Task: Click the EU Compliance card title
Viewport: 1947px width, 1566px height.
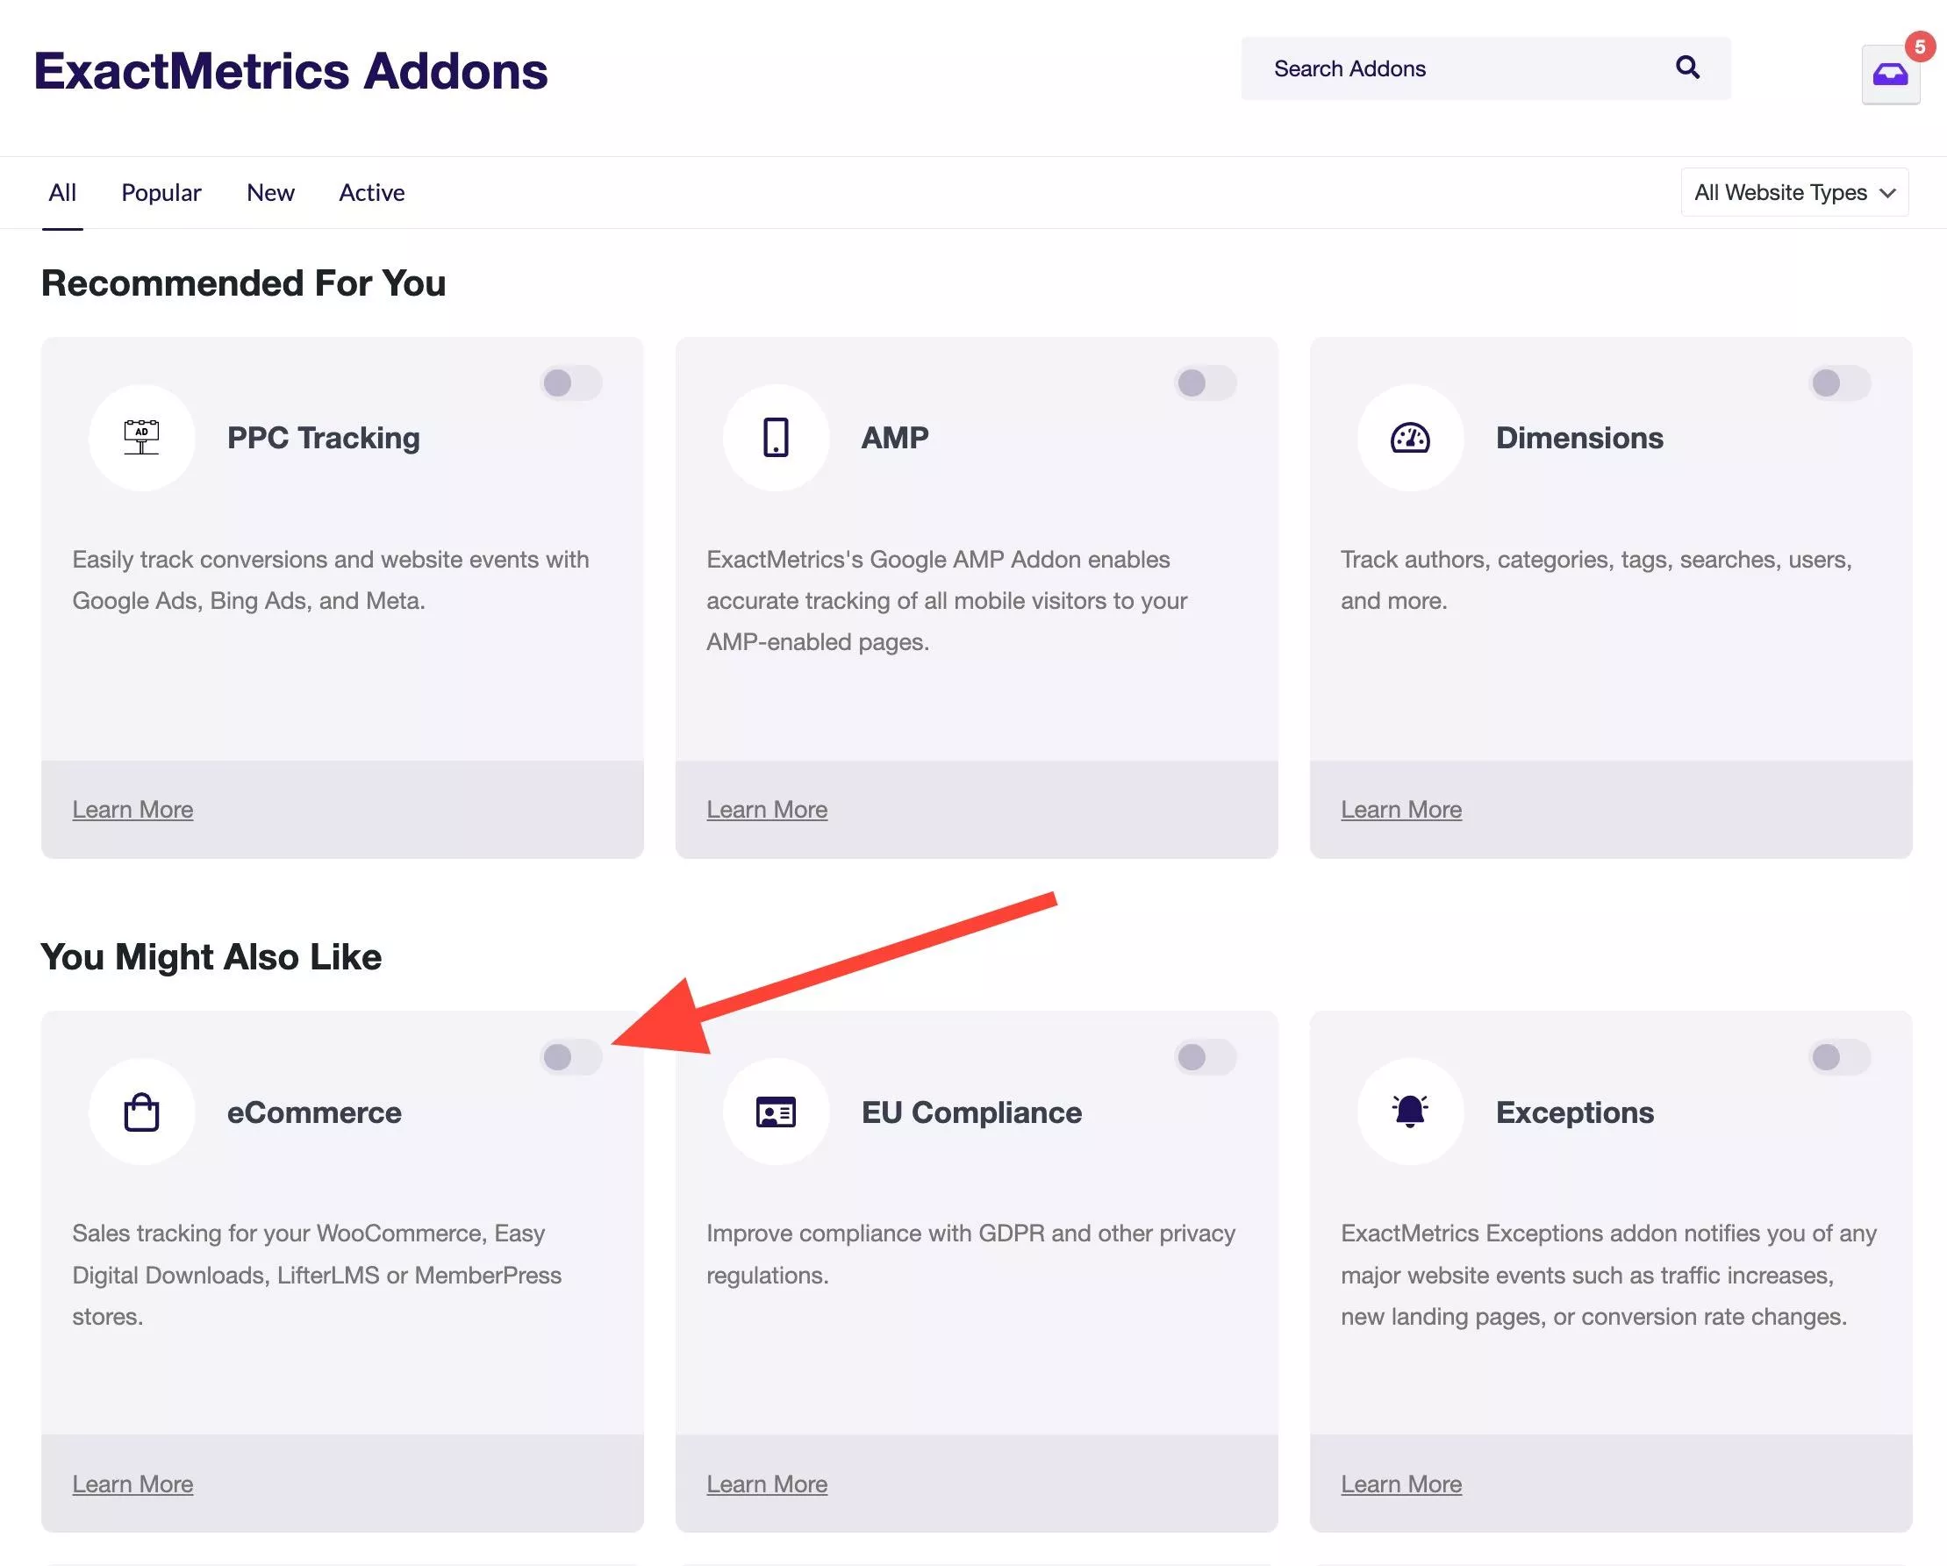Action: tap(970, 1112)
